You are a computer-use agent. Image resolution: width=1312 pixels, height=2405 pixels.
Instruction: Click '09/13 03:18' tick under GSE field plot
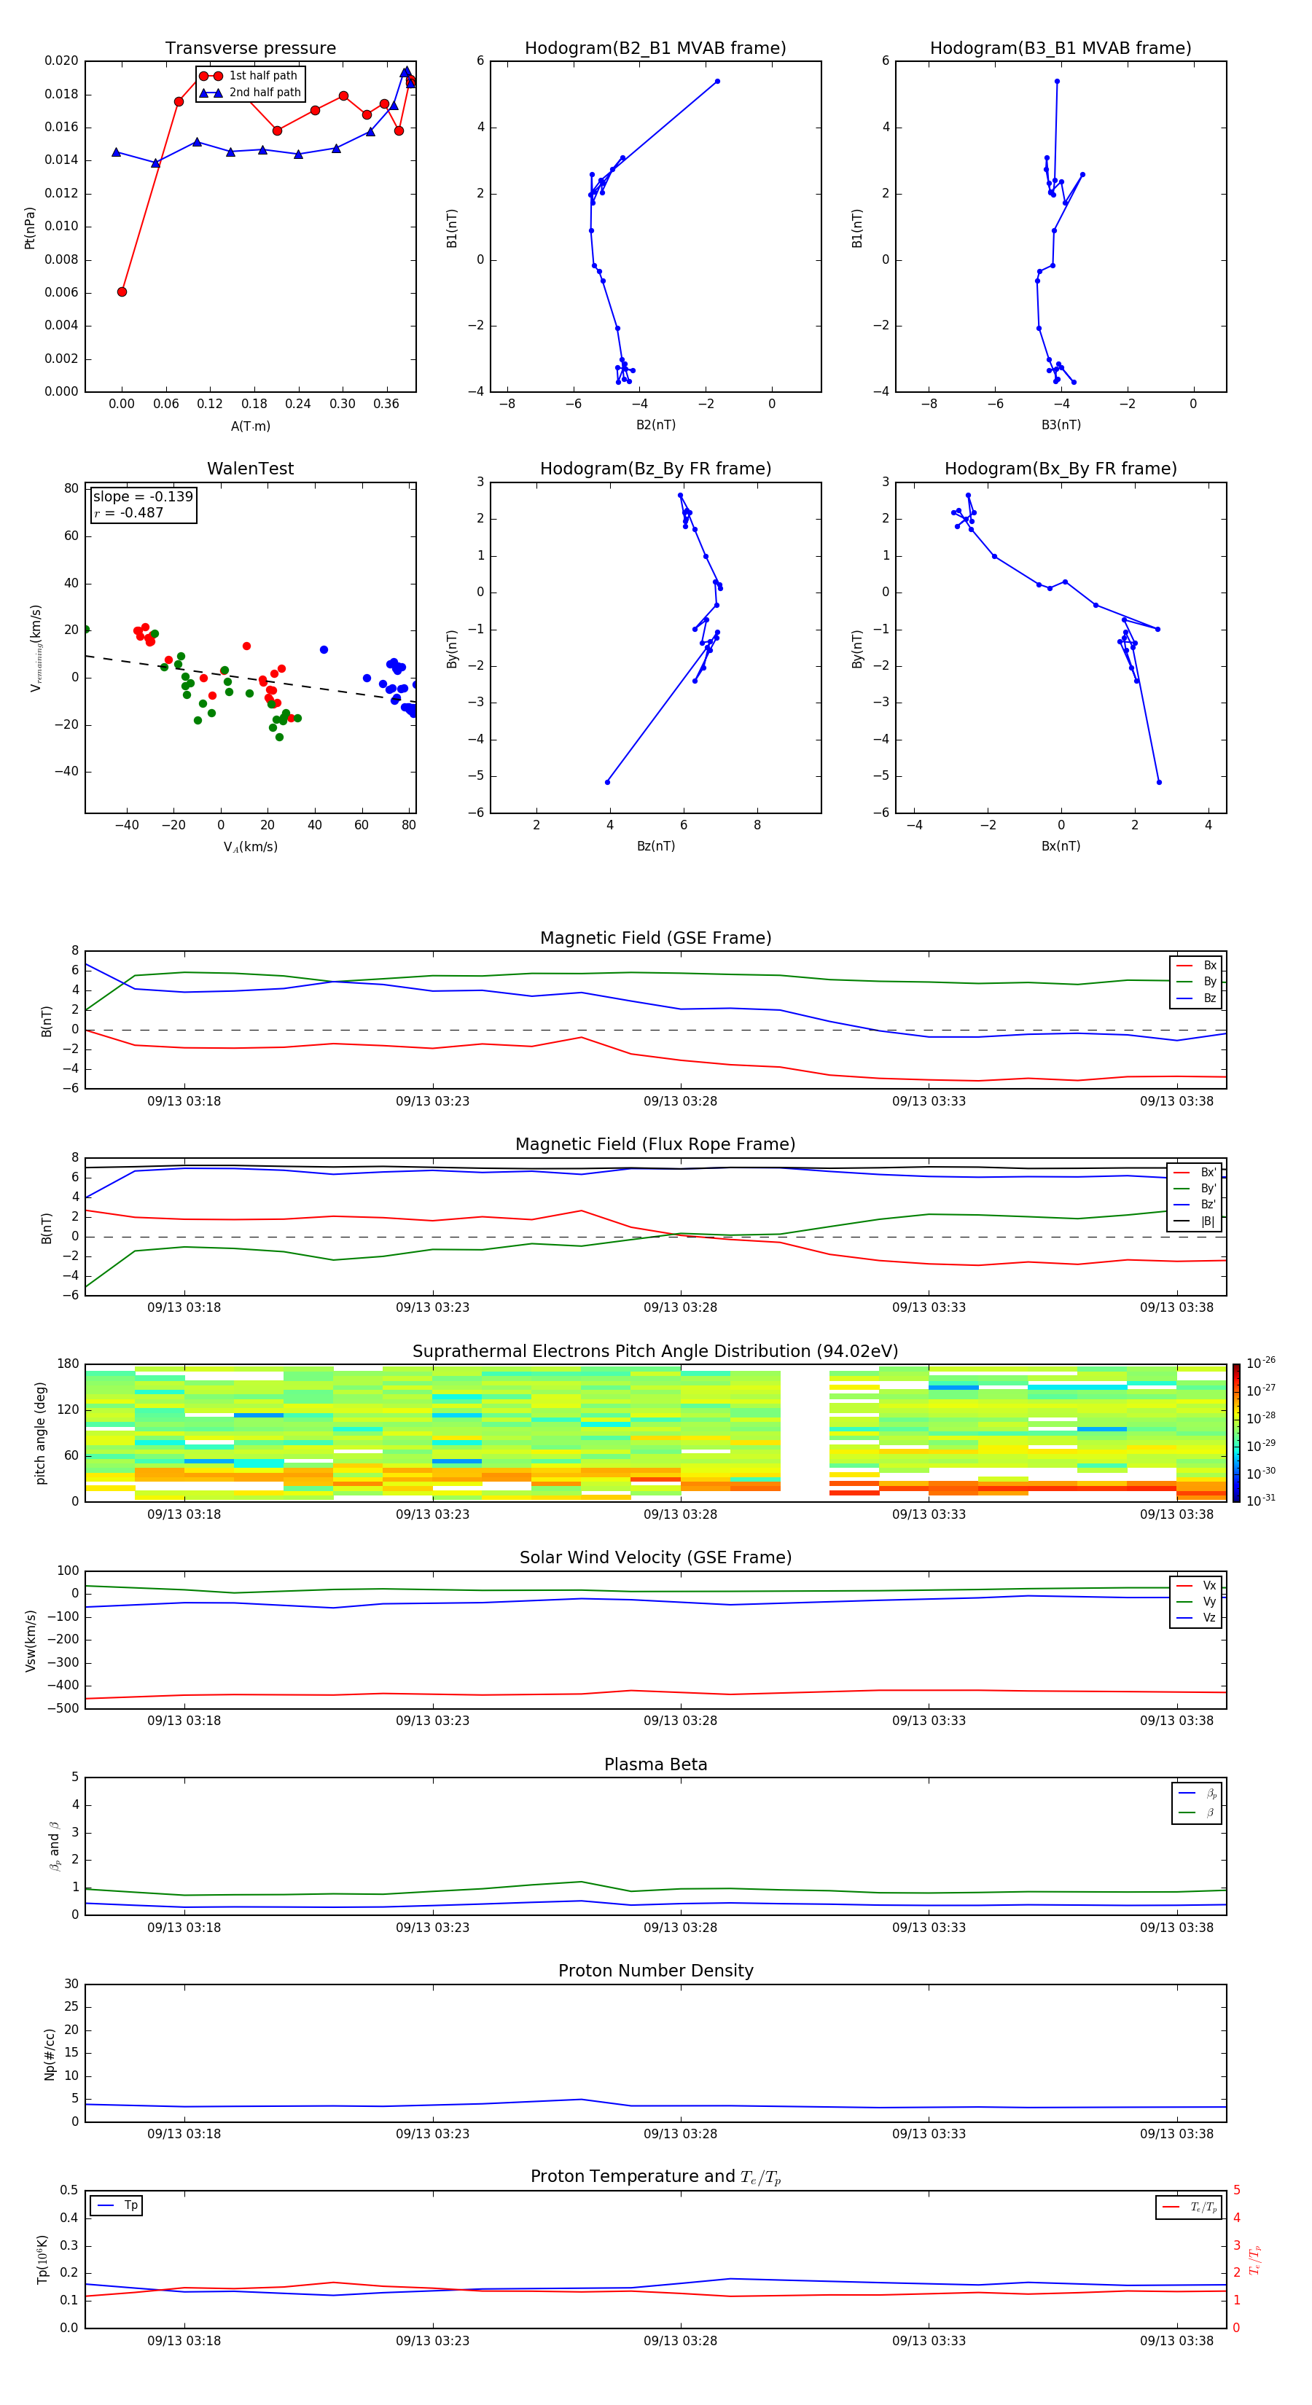[184, 1102]
